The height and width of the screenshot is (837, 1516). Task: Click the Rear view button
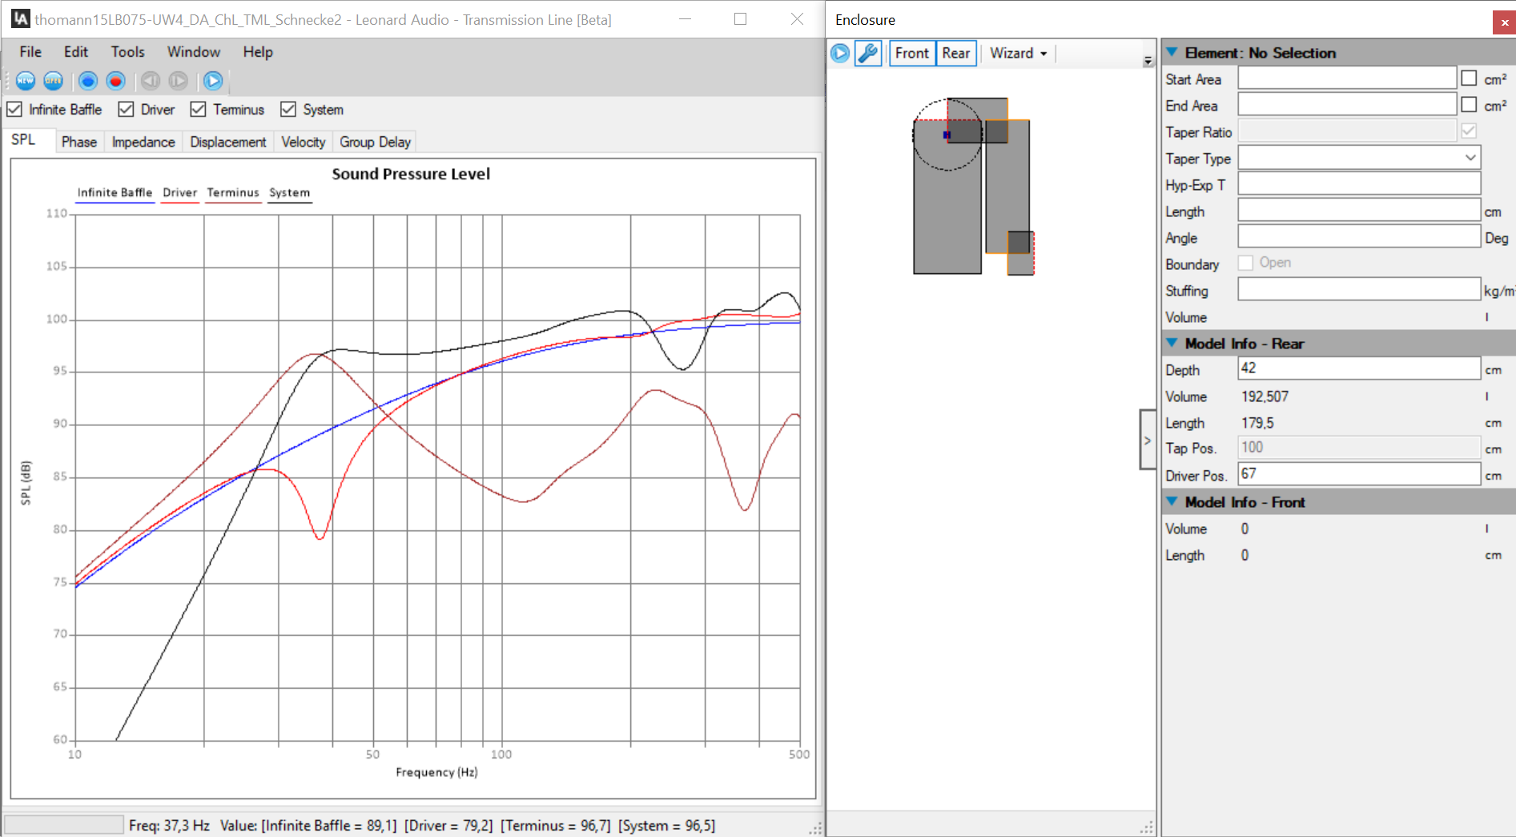tap(955, 54)
